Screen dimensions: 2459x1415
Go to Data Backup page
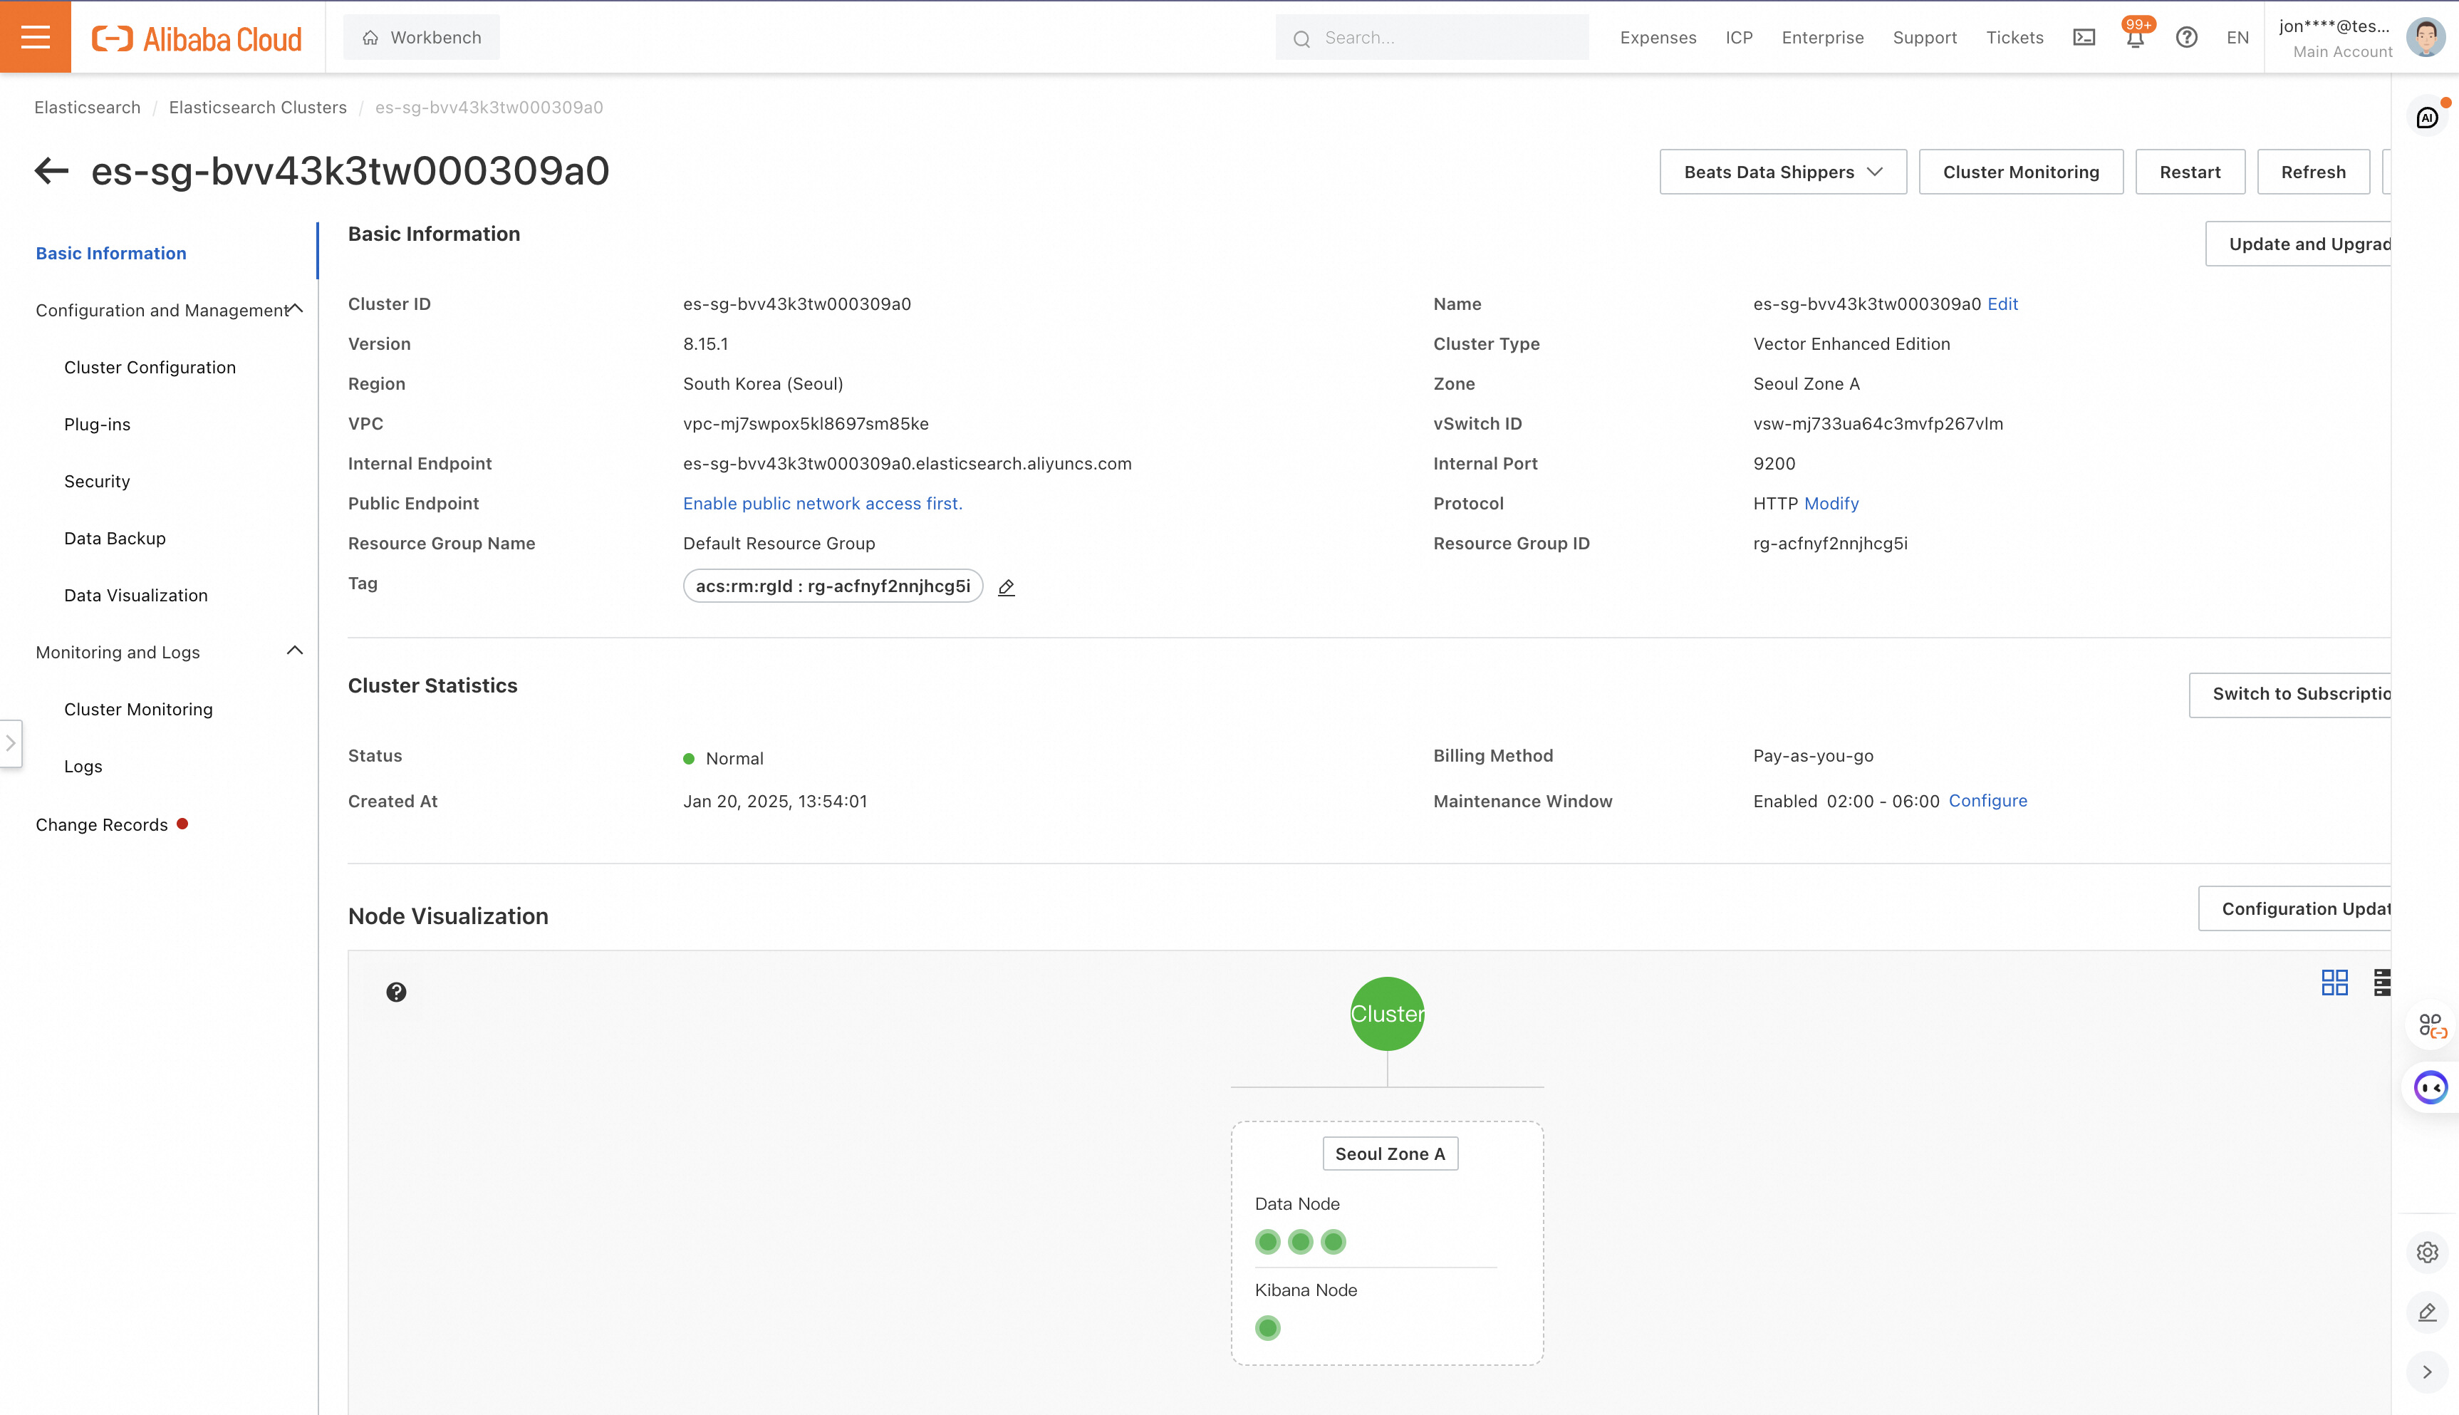click(x=115, y=539)
